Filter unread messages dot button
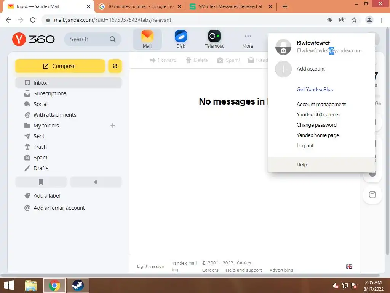Image resolution: width=390 pixels, height=293 pixels. click(96, 182)
